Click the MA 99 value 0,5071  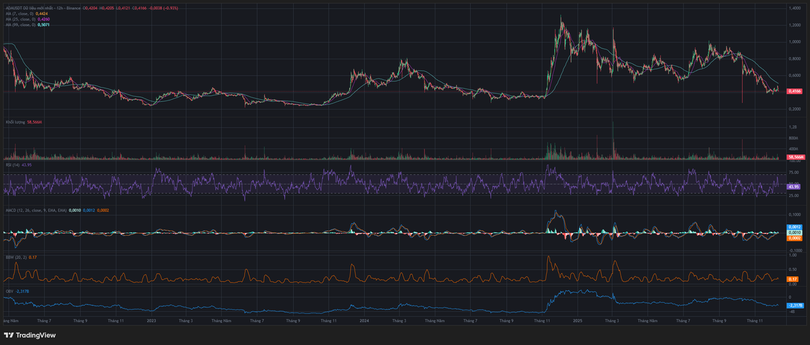44,25
